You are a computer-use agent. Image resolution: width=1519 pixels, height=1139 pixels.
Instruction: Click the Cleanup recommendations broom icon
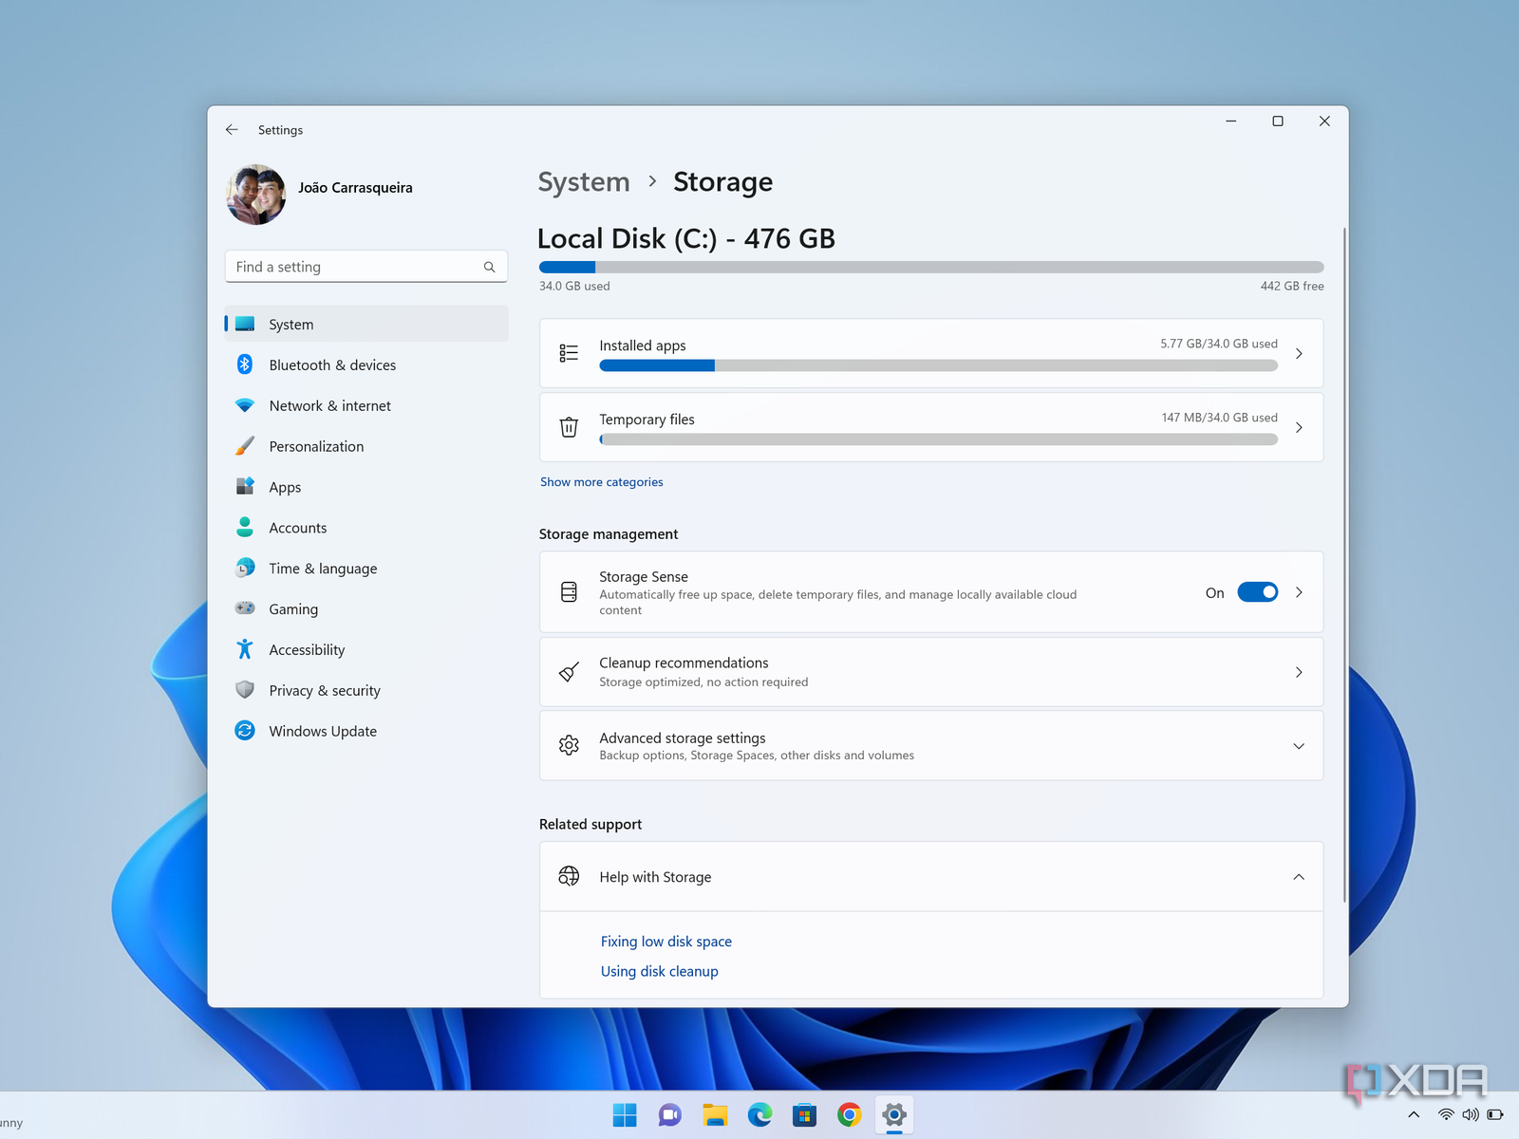[x=569, y=672]
